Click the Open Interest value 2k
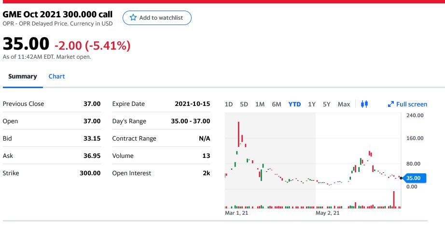This screenshot has width=445, height=234. pos(206,173)
